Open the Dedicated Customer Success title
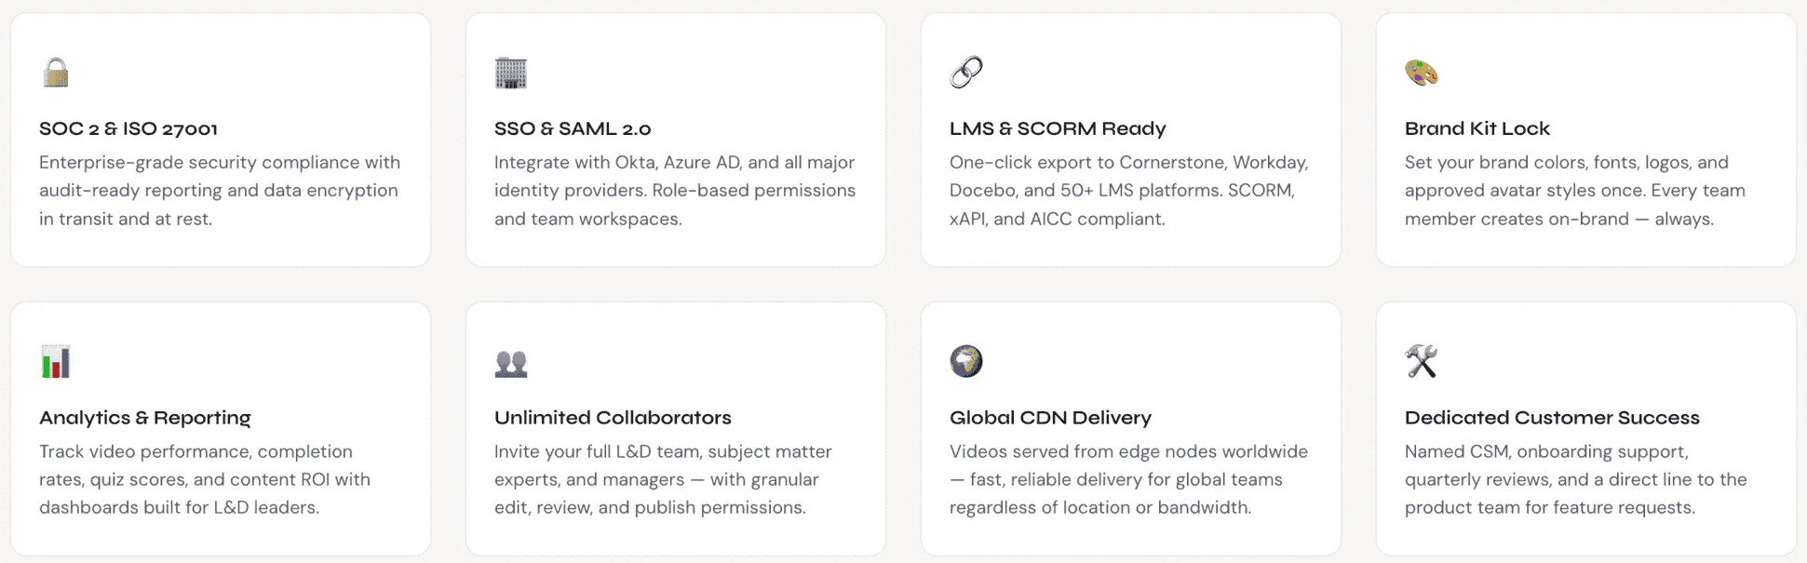The height and width of the screenshot is (563, 1807). [1552, 418]
